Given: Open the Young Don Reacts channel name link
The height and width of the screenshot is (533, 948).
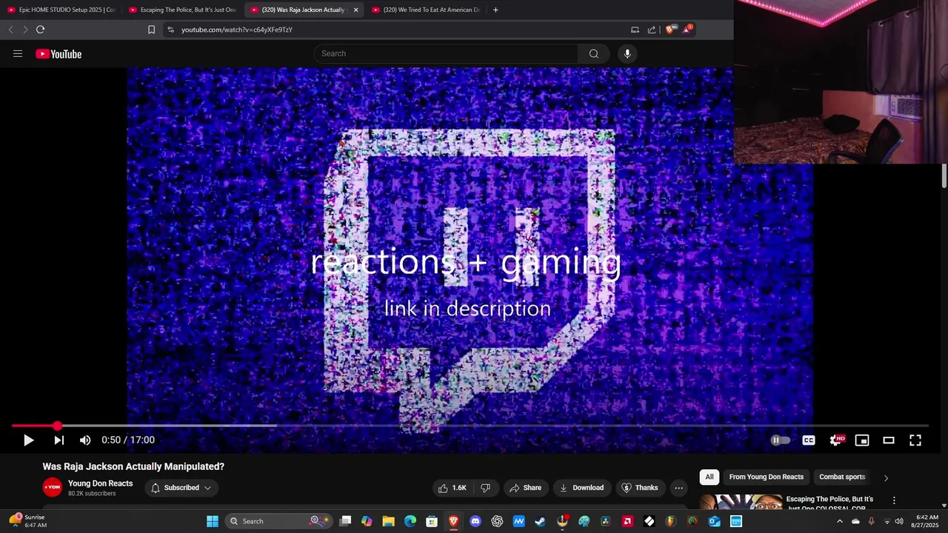Looking at the screenshot, I should tap(101, 483).
